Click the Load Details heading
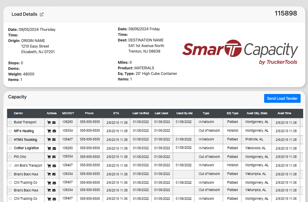The width and height of the screenshot is (308, 202). pos(24,14)
